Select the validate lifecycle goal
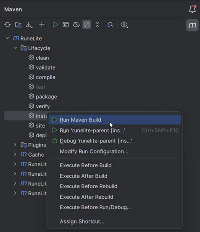200x232 pixels. [x=46, y=67]
